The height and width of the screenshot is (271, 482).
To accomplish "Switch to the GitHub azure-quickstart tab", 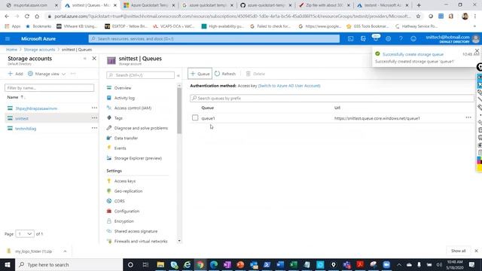I will click(x=266, y=5).
